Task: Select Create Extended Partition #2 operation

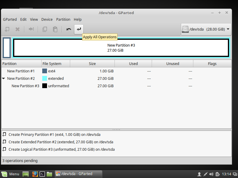Action: point(116,142)
